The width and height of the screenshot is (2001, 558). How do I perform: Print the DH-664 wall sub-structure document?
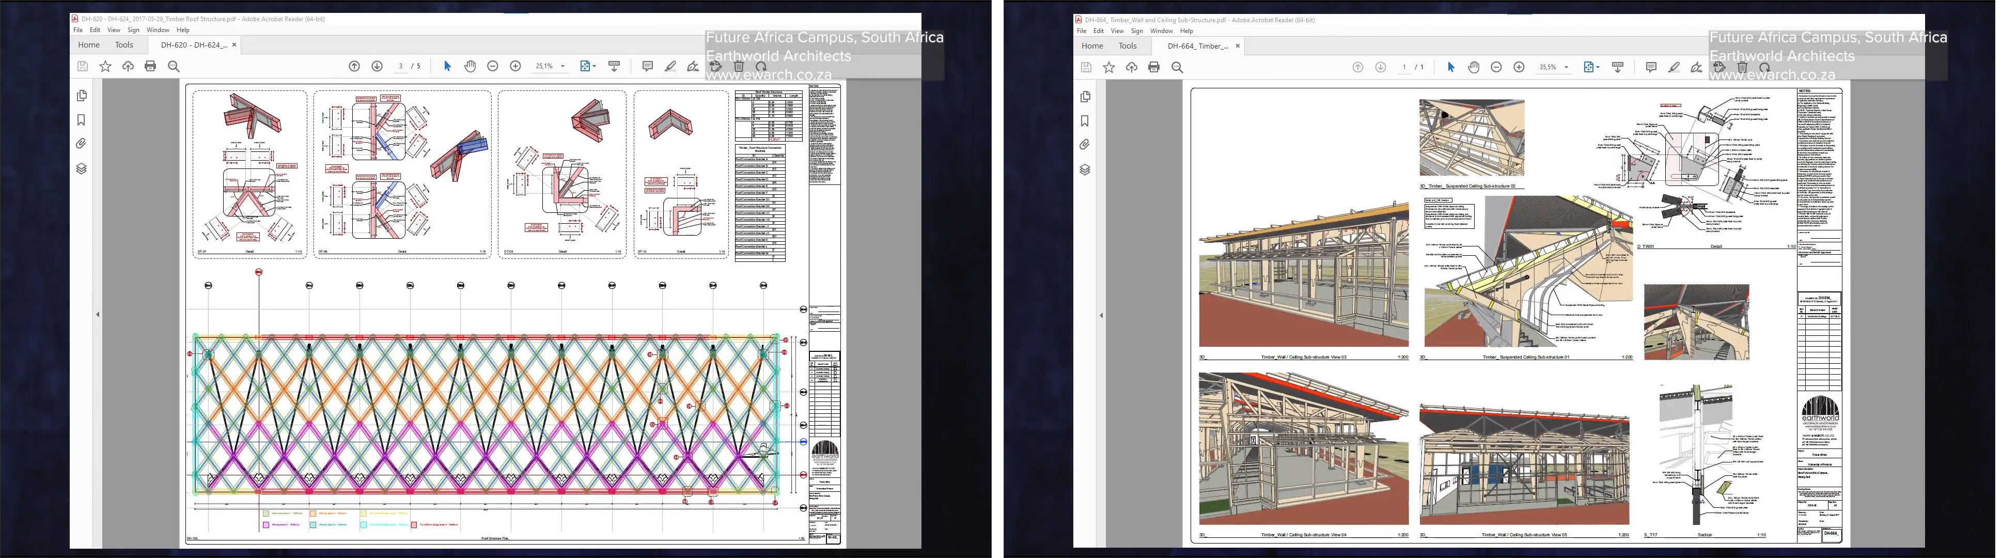coord(1154,68)
